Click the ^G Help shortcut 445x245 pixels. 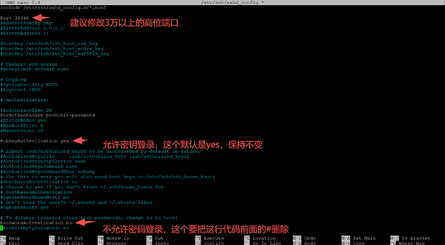click(10, 238)
